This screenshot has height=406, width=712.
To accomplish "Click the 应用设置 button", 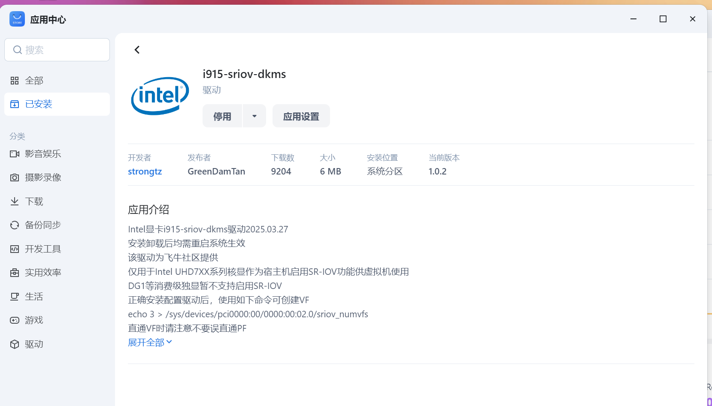I will tap(301, 116).
